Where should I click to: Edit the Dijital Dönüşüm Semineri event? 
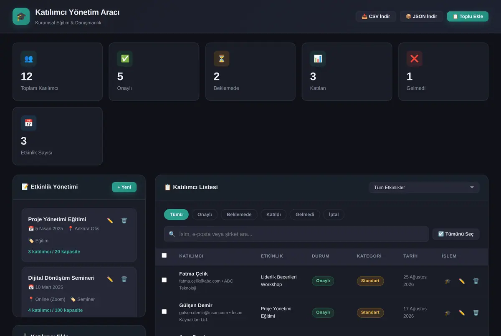tap(110, 279)
